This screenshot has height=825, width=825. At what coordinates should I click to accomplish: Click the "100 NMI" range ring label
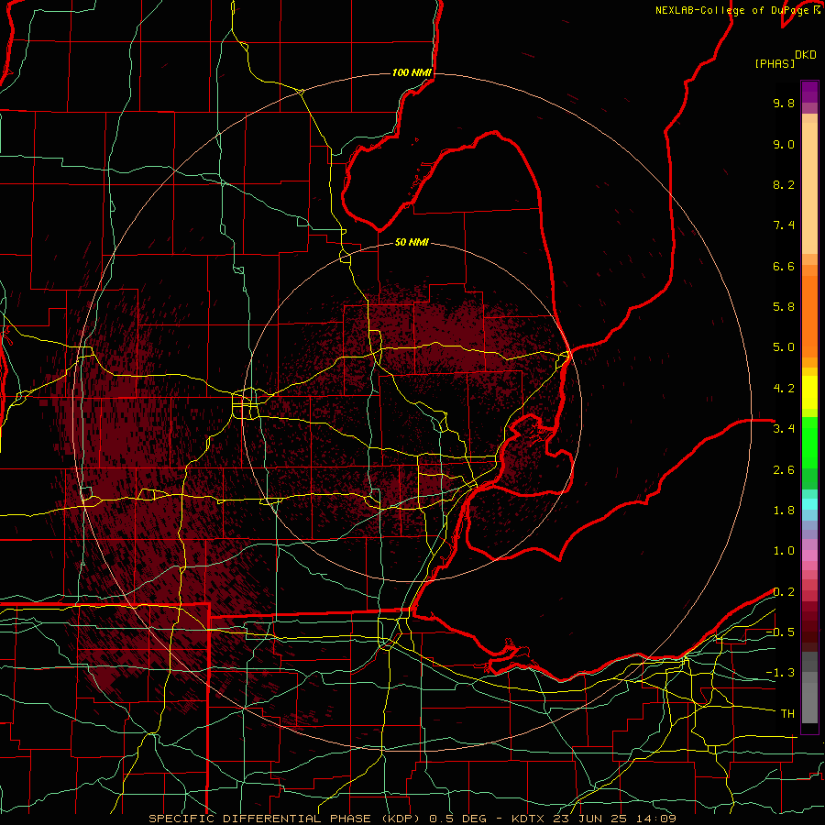tap(412, 72)
